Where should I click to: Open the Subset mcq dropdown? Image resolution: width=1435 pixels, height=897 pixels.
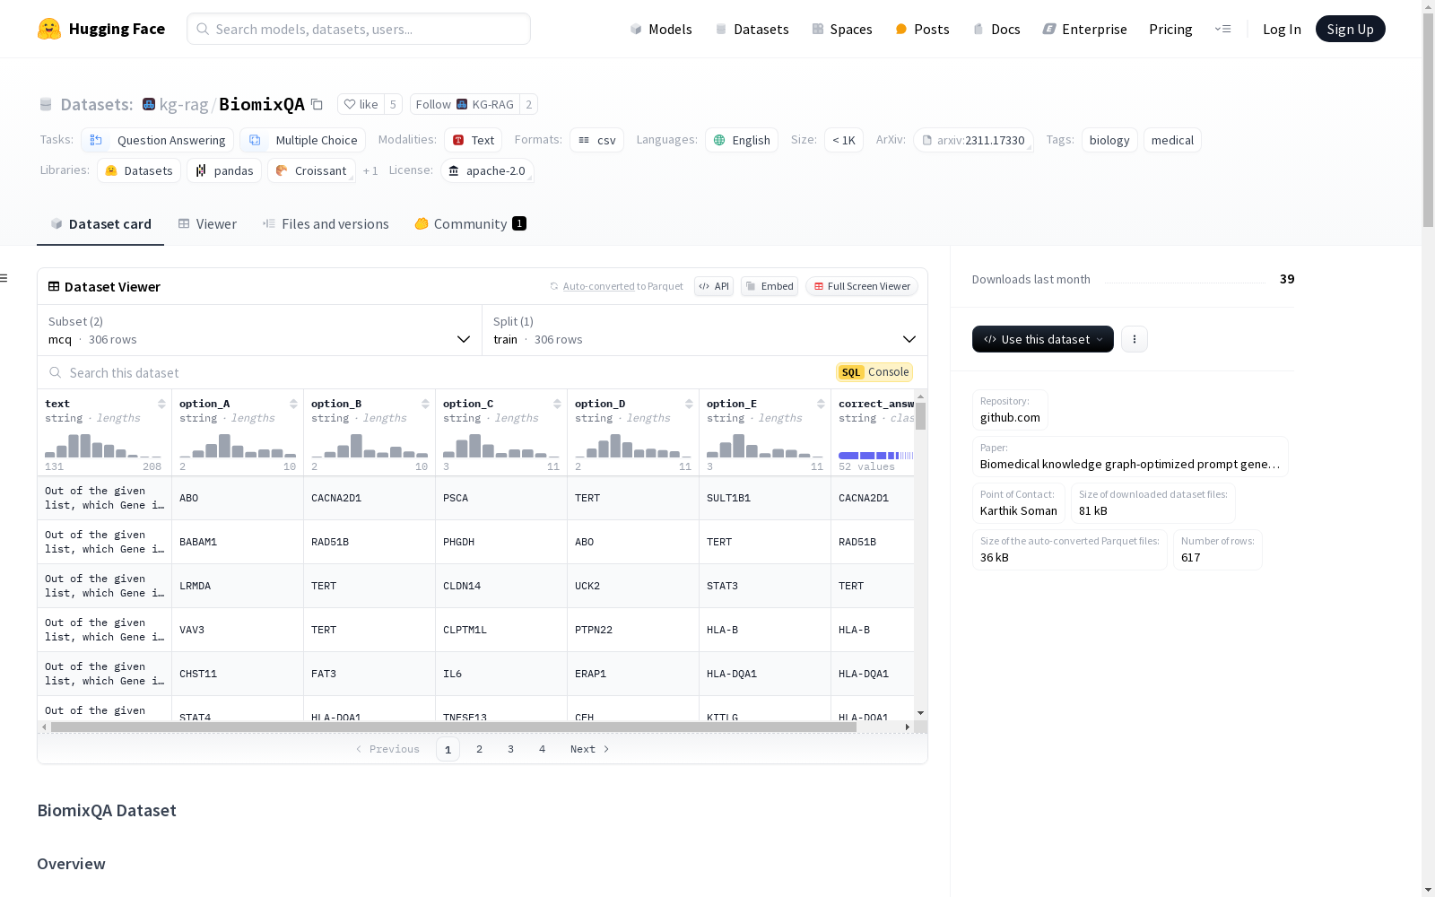(x=260, y=330)
